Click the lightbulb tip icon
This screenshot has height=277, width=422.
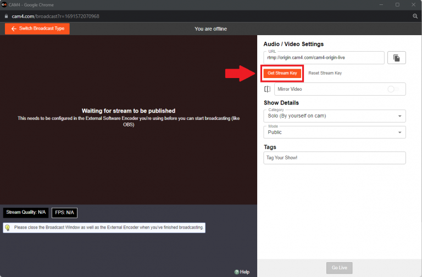point(8,227)
